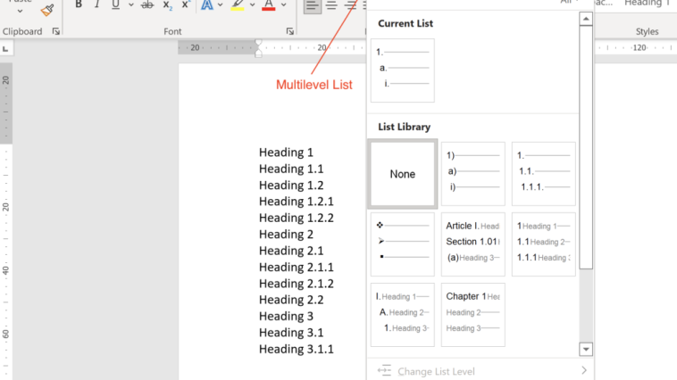Toggle Italic formatting

point(97,4)
